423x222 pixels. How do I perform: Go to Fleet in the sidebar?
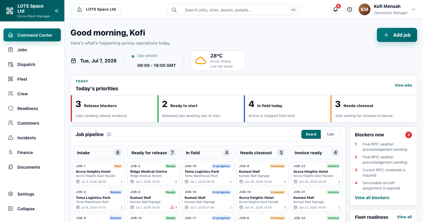click(x=32, y=79)
